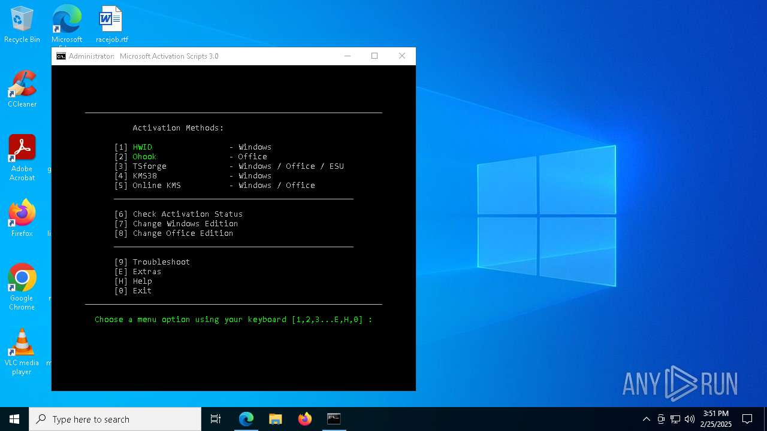
Task: Click the HWID menu line
Action: point(193,147)
